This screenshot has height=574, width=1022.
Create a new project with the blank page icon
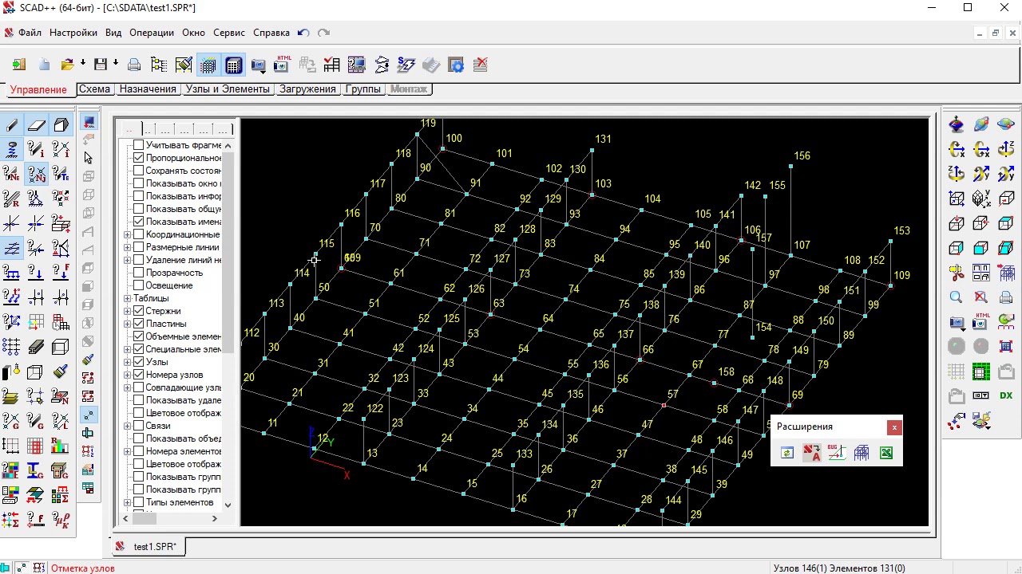coord(44,65)
